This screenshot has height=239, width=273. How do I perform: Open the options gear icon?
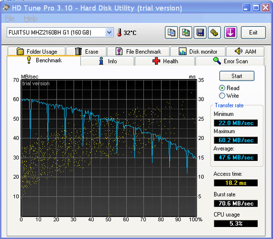(214, 33)
